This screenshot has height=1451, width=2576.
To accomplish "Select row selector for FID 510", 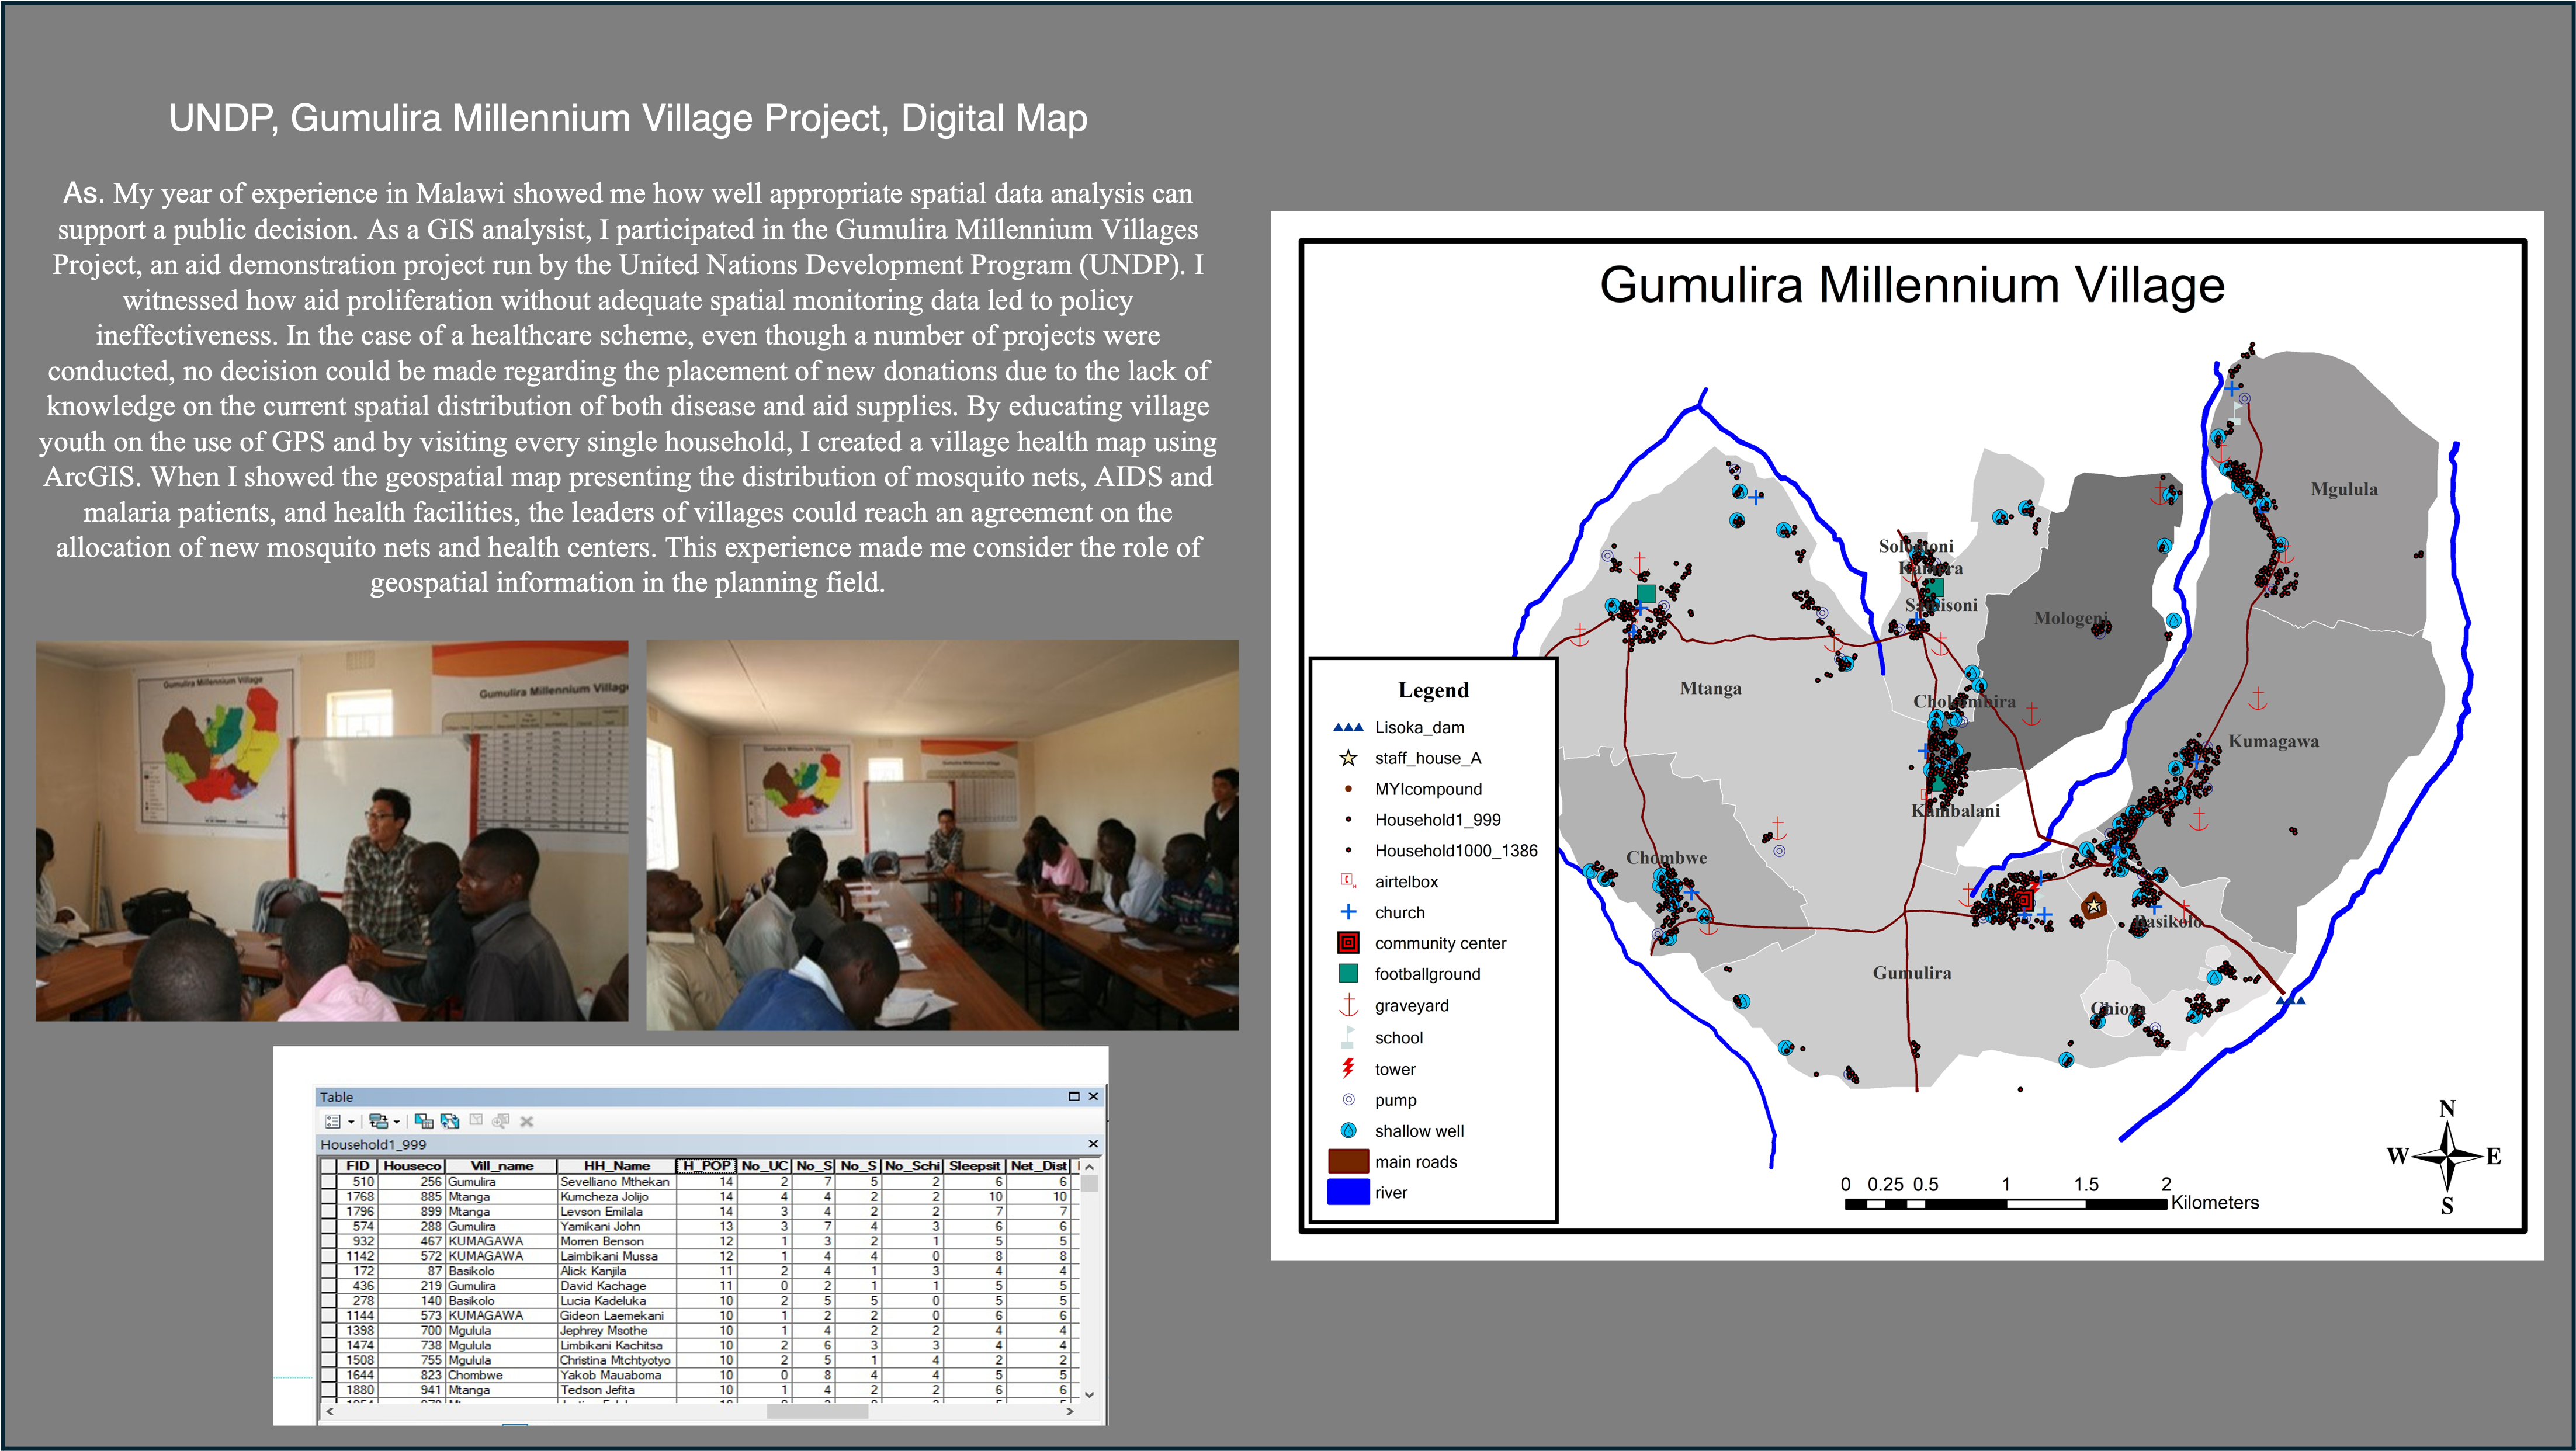I will (328, 1182).
